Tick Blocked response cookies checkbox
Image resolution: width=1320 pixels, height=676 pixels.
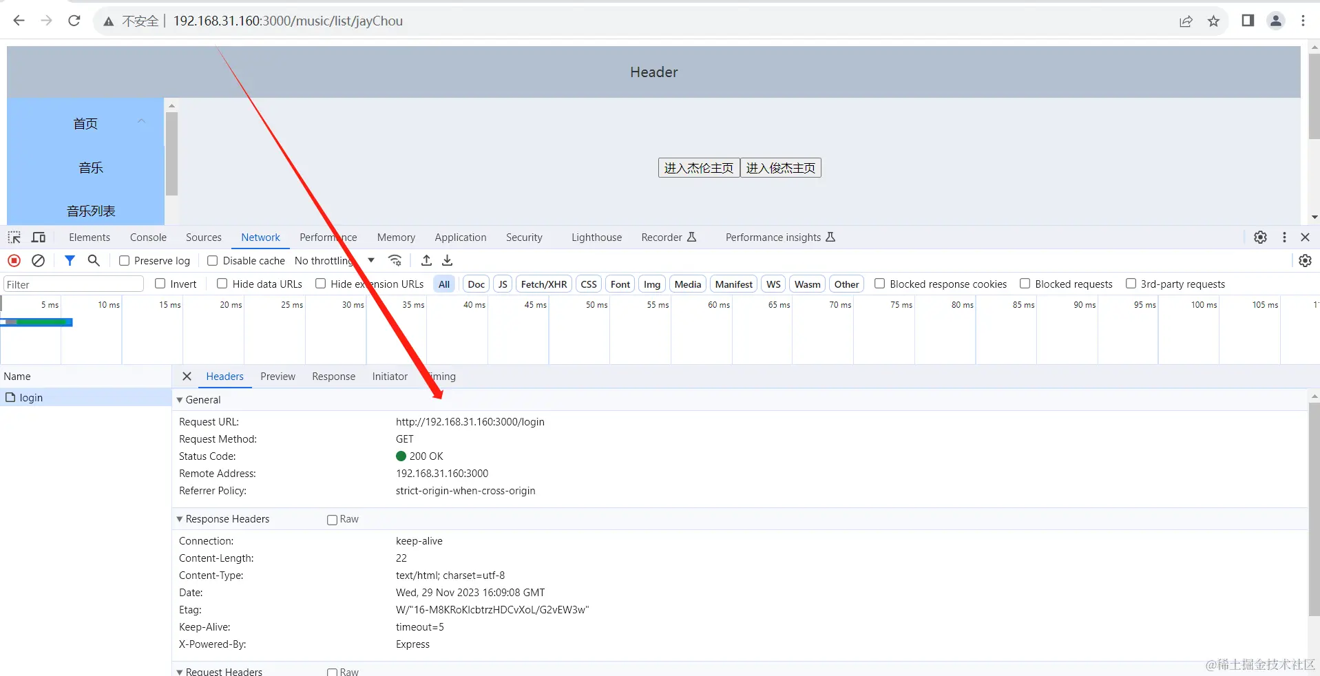point(879,284)
